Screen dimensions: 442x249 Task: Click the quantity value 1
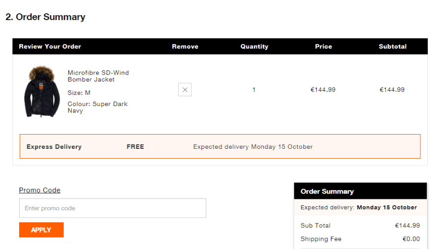point(254,90)
